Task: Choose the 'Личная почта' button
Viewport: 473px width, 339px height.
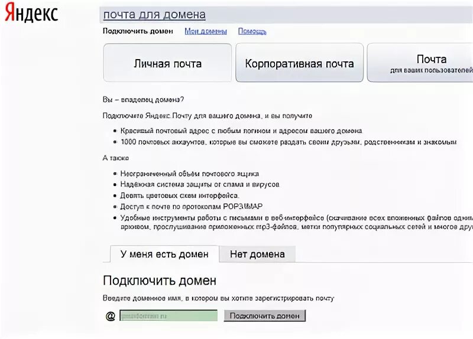Action: (x=167, y=63)
